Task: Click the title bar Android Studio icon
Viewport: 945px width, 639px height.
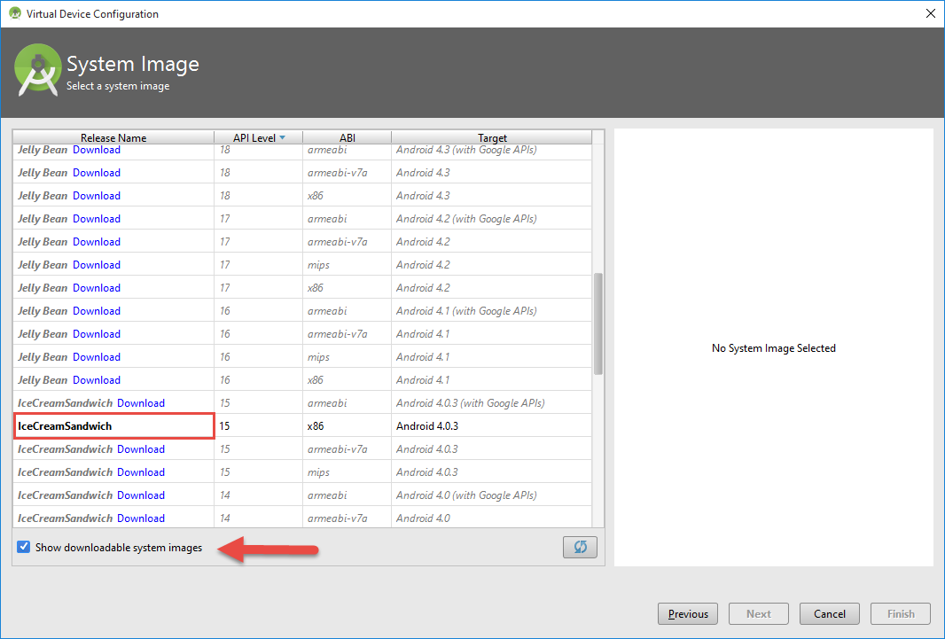Action: [14, 13]
